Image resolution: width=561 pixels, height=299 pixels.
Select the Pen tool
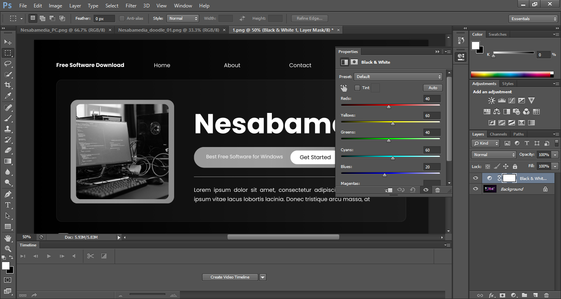pos(8,194)
